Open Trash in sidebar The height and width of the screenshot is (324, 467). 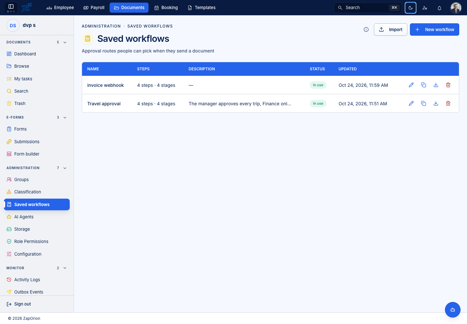(x=37, y=103)
